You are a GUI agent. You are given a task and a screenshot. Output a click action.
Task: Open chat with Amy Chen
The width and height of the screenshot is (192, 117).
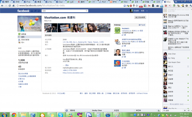point(176,54)
